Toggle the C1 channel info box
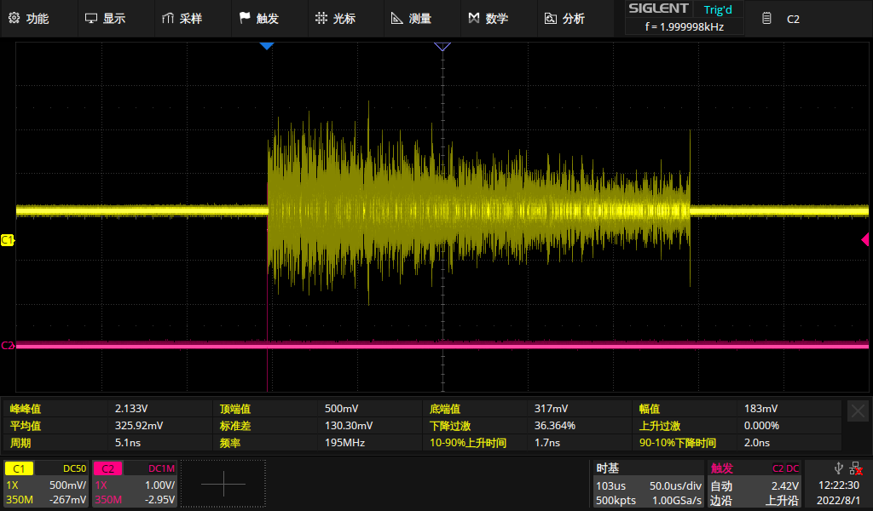The width and height of the screenshot is (873, 511). pyautogui.click(x=46, y=484)
